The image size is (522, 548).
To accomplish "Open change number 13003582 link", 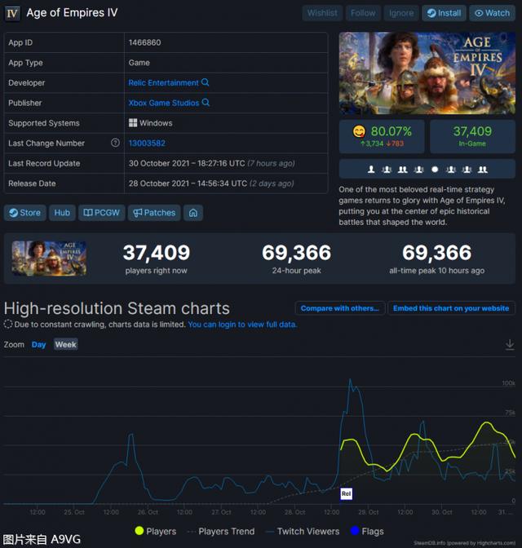I will click(x=147, y=144).
